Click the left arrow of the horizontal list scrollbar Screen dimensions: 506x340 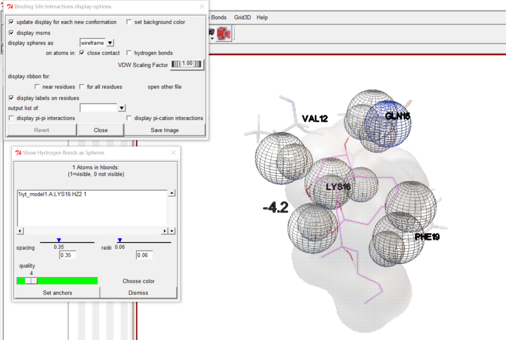click(x=20, y=231)
